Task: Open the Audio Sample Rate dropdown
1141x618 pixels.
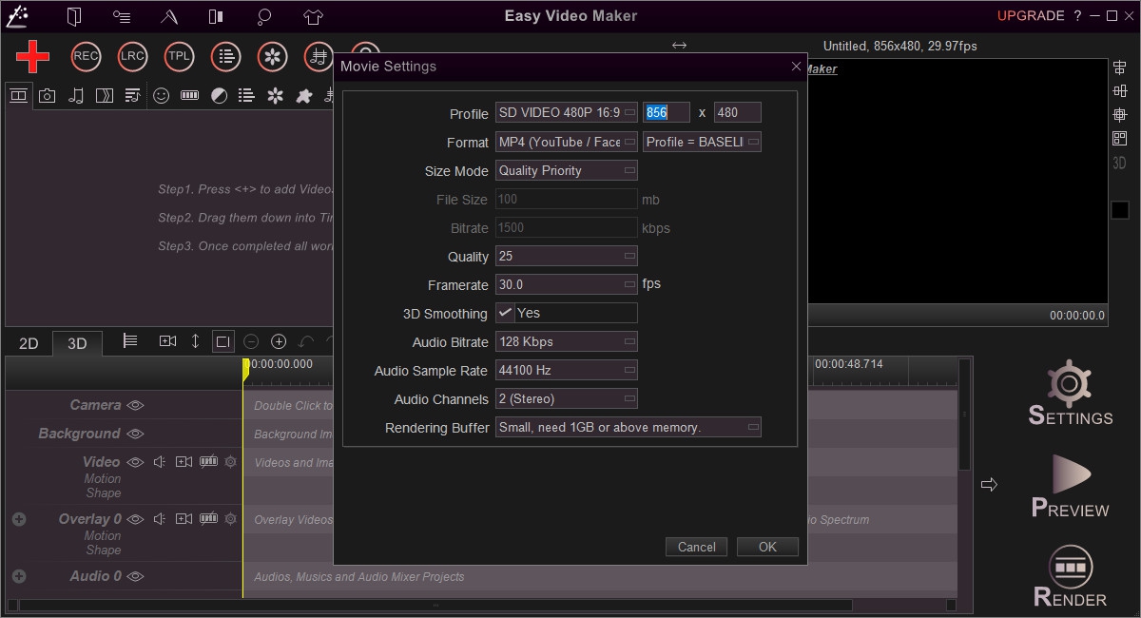Action: 567,370
